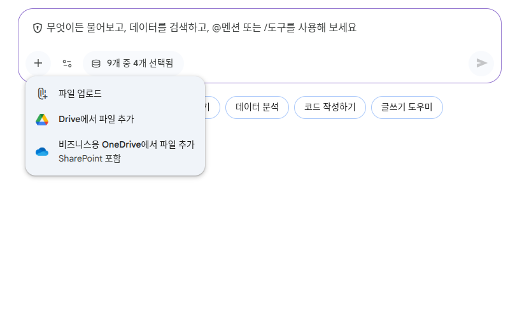This screenshot has width=515, height=311.
Task: Select '파일 업로드' from the menu
Action: click(80, 93)
